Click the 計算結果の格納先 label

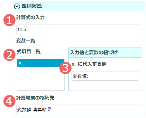coord(35,98)
